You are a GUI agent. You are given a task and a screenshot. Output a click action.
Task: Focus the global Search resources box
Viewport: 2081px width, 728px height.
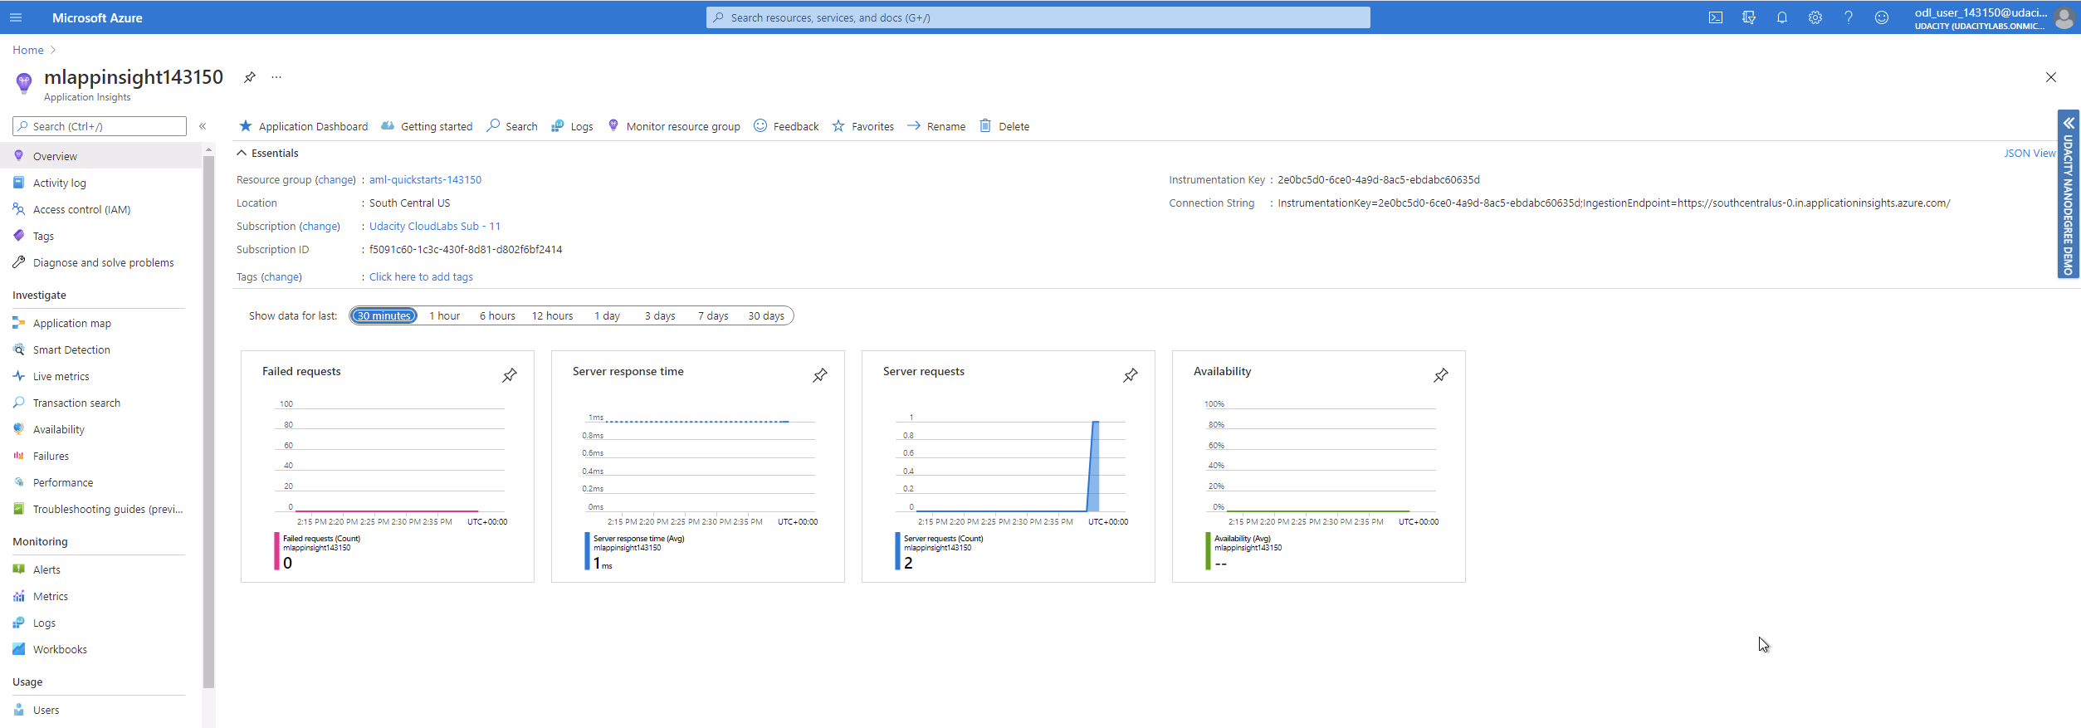1038,17
